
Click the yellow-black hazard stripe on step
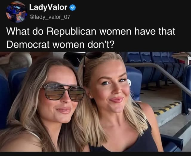point(167,108)
